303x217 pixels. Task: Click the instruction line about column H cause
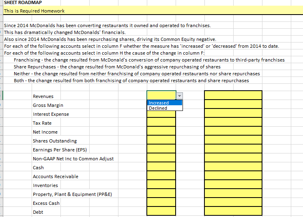[104, 53]
